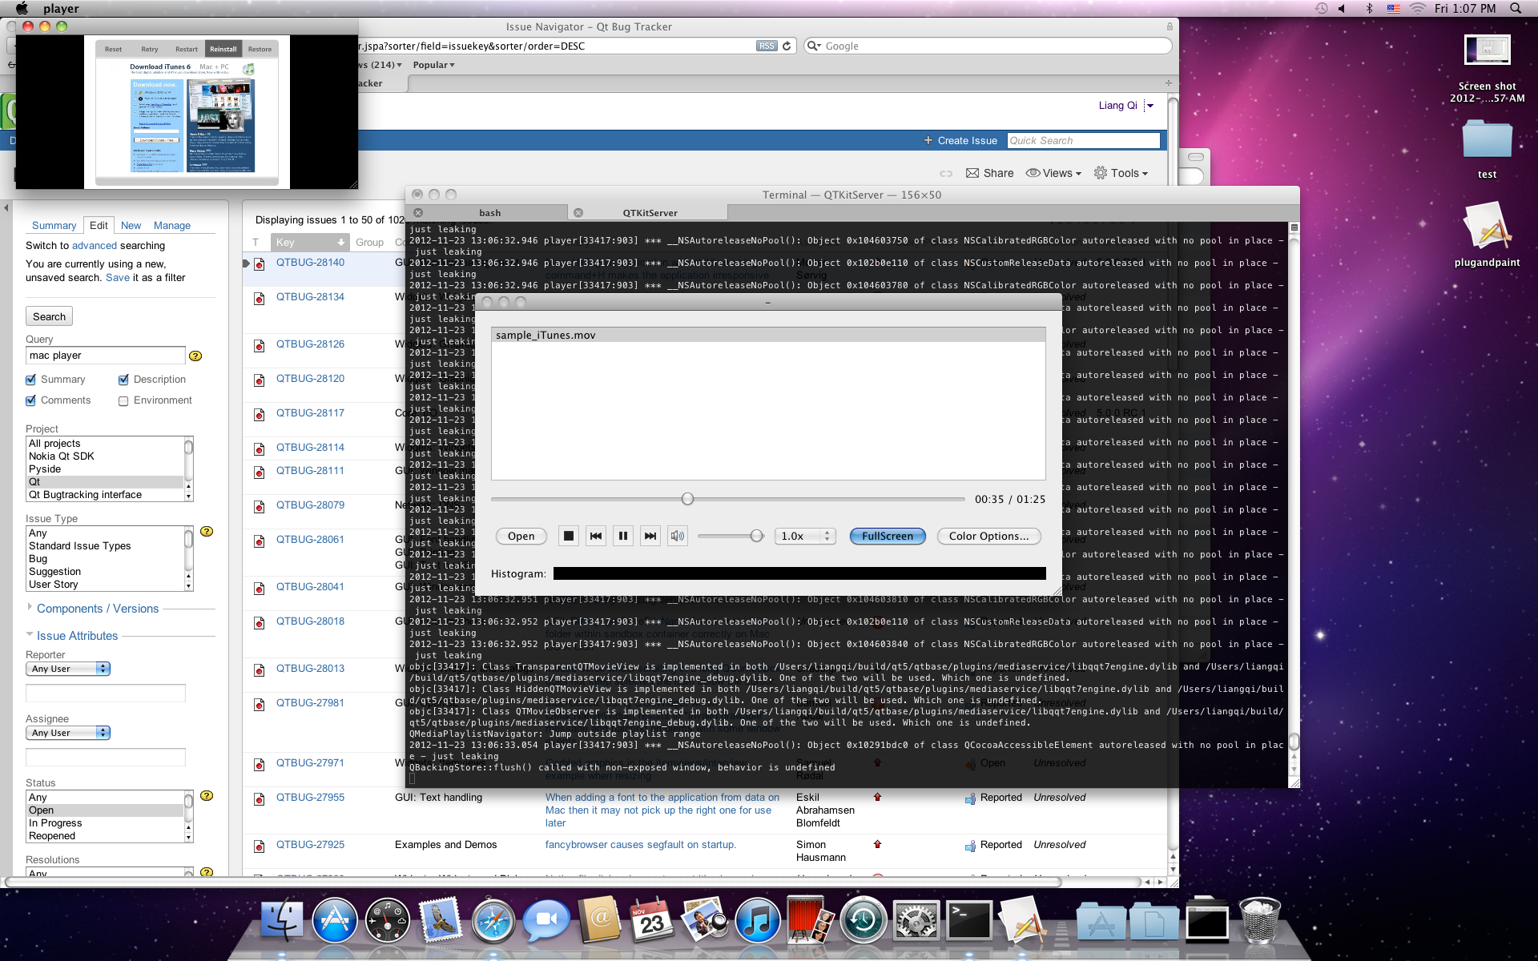This screenshot has width=1538, height=961.
Task: Click the Search button
Action: click(x=49, y=316)
